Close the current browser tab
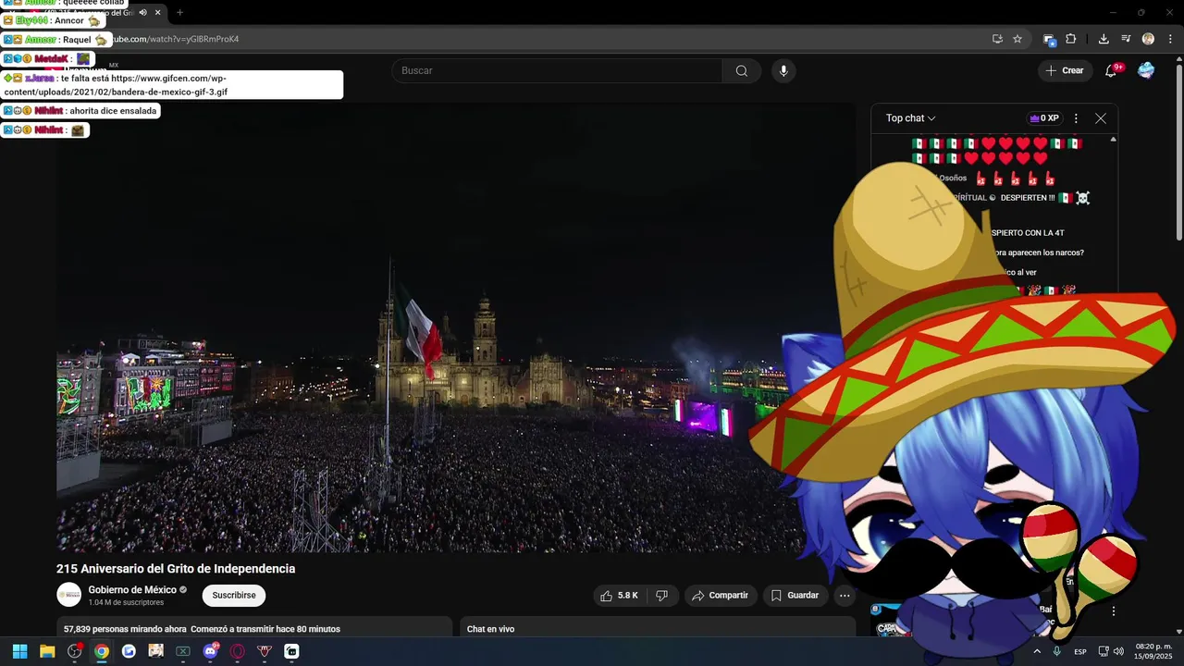This screenshot has height=666, width=1184. point(158,12)
